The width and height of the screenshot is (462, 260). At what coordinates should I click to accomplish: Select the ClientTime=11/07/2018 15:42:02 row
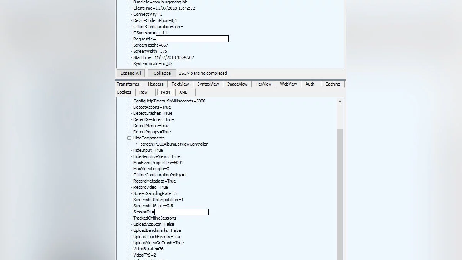[x=164, y=8]
